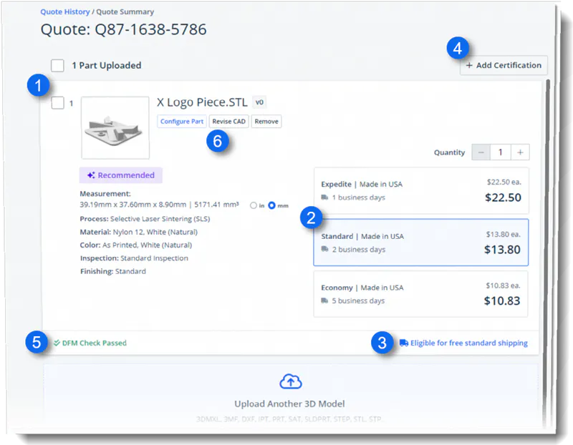Screen dimensions: 573x445
Task: Tick the '1 Part Uploaded' select-all checkbox
Action: pyautogui.click(x=57, y=66)
